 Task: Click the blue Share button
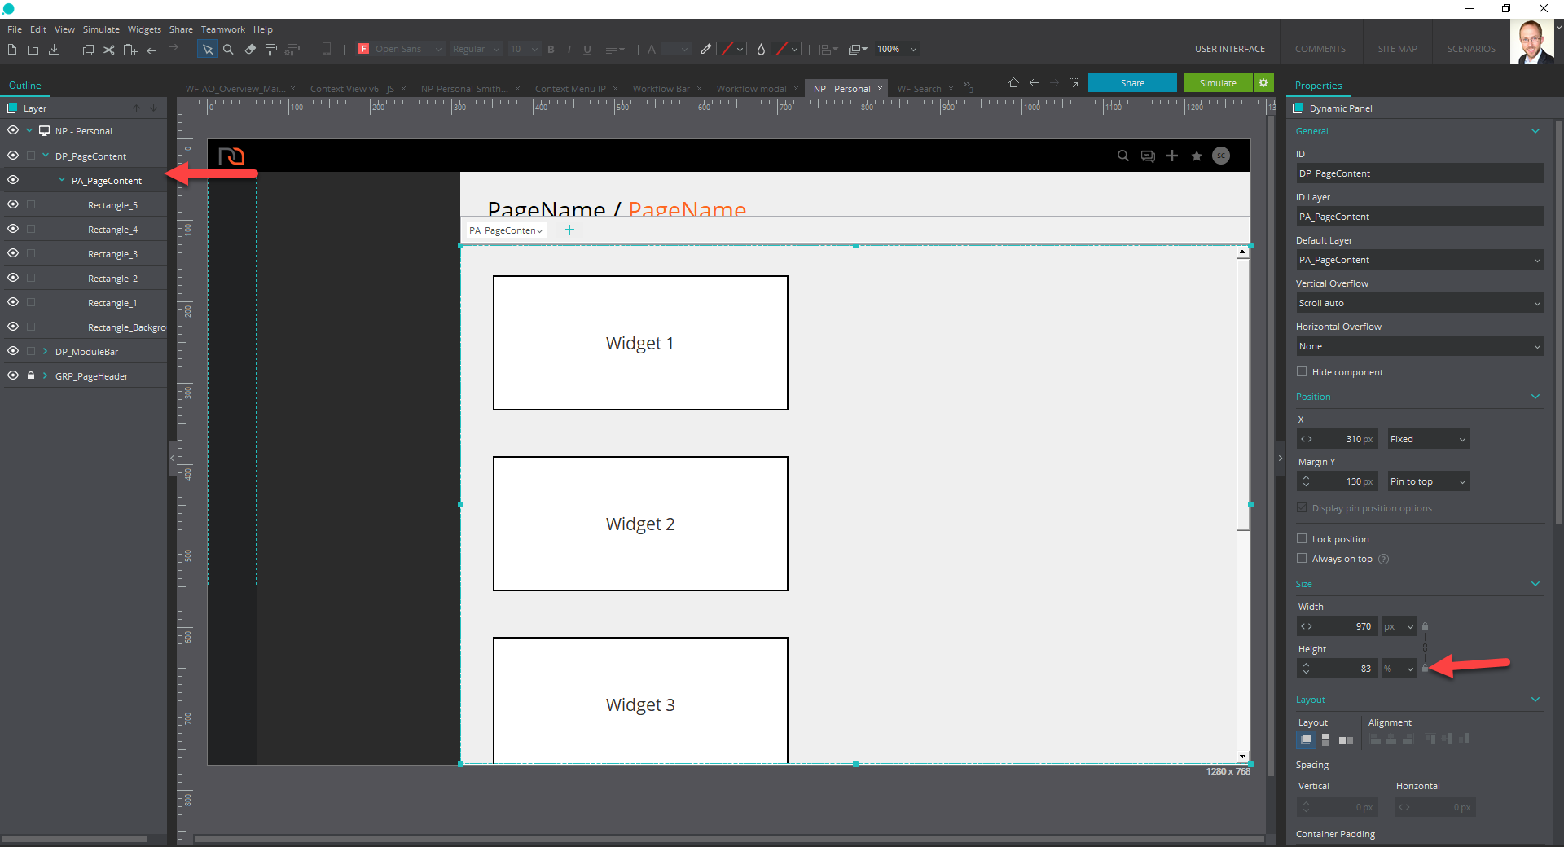point(1132,83)
